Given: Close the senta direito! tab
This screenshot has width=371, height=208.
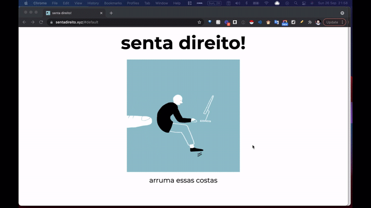Looking at the screenshot, I should 101,13.
